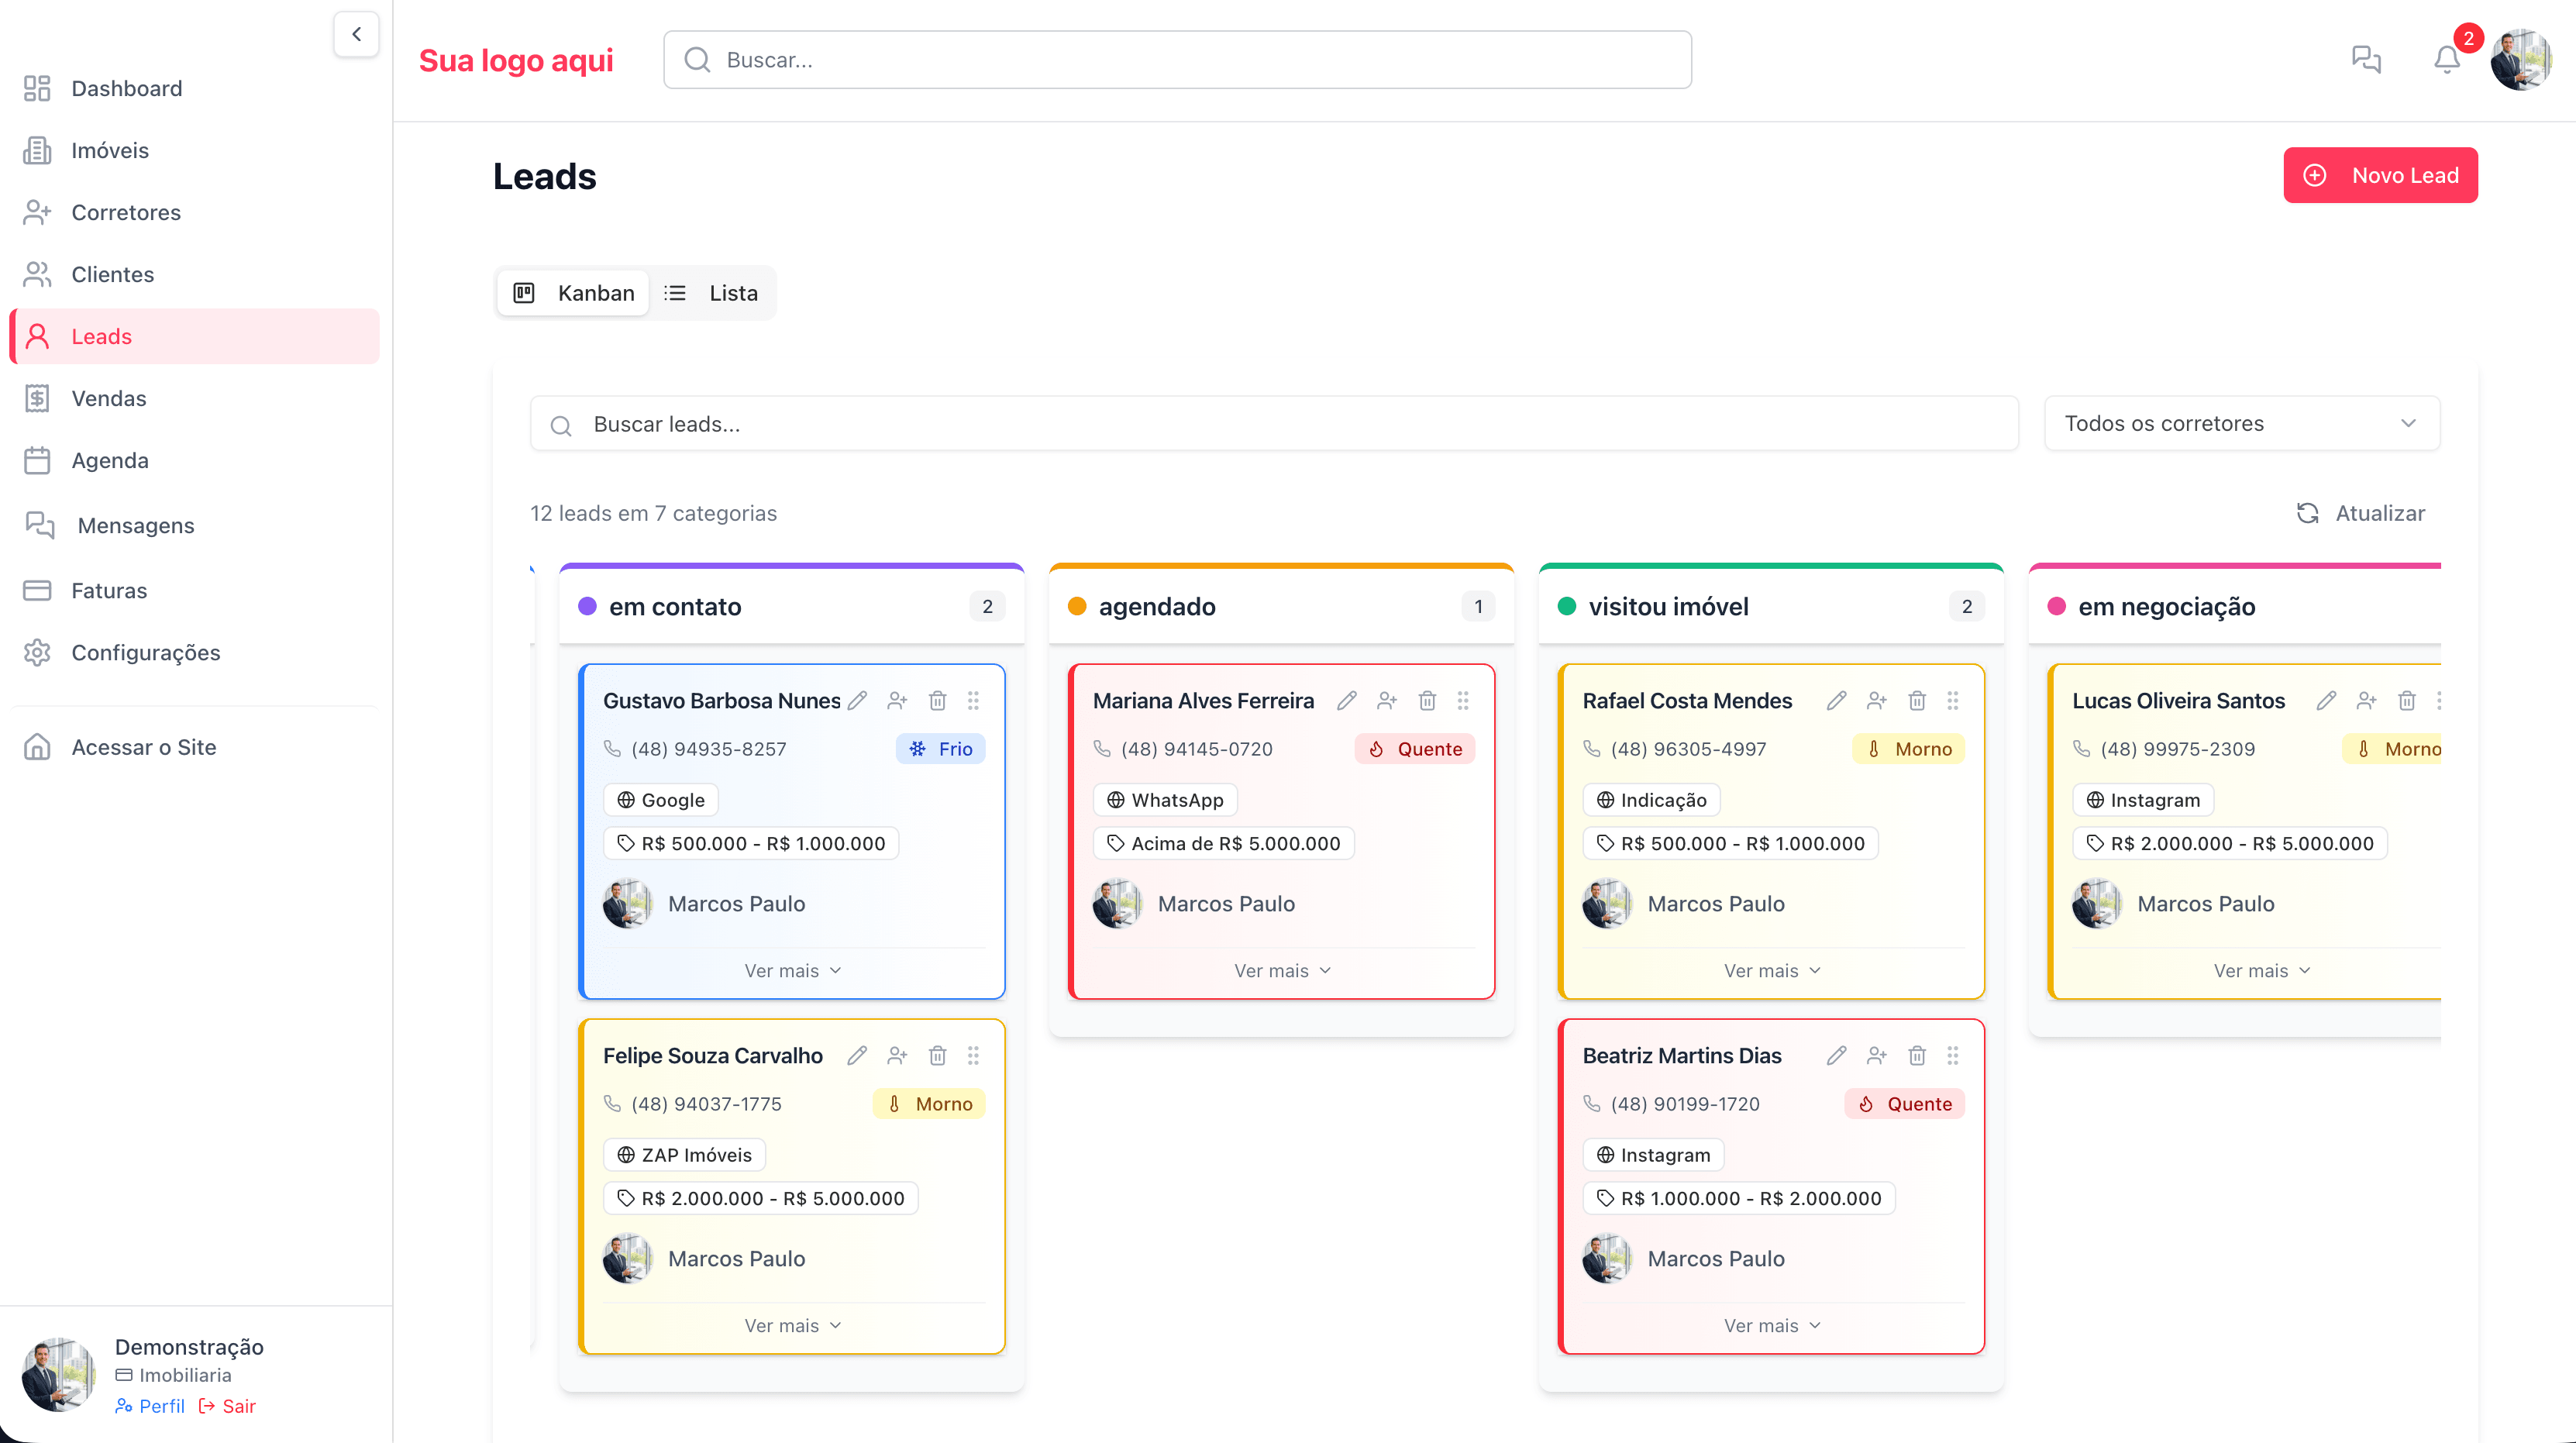
Task: Switch to Lista view
Action: 711,293
